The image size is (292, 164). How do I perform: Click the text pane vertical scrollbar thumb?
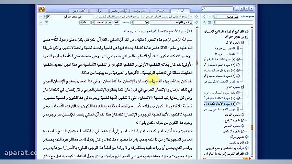(x=197, y=63)
